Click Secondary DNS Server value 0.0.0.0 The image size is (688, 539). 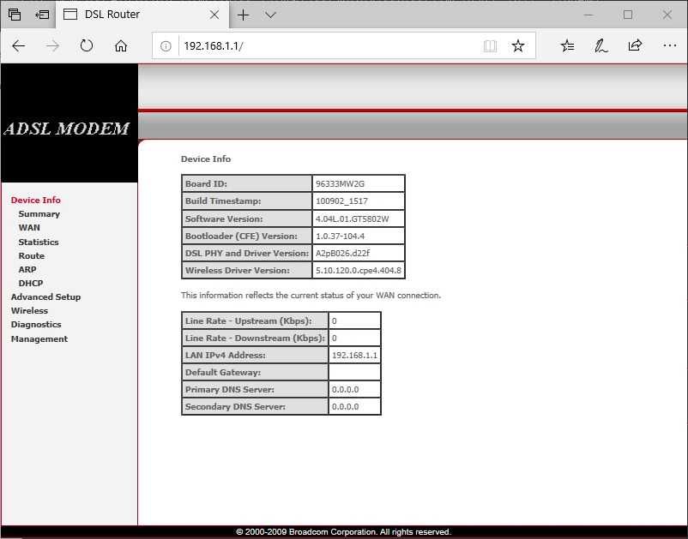click(346, 407)
